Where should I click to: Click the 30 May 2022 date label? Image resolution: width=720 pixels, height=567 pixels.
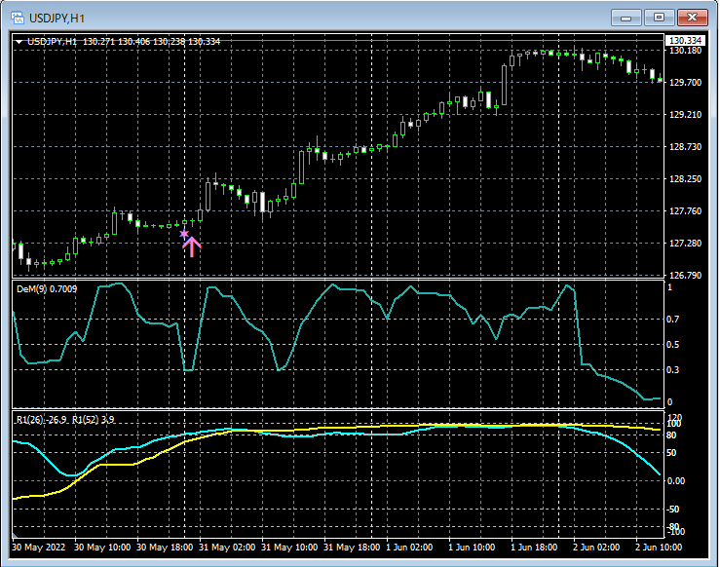click(40, 548)
